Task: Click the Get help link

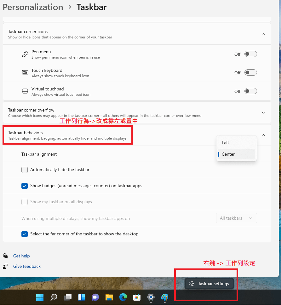Action: [x=21, y=256]
